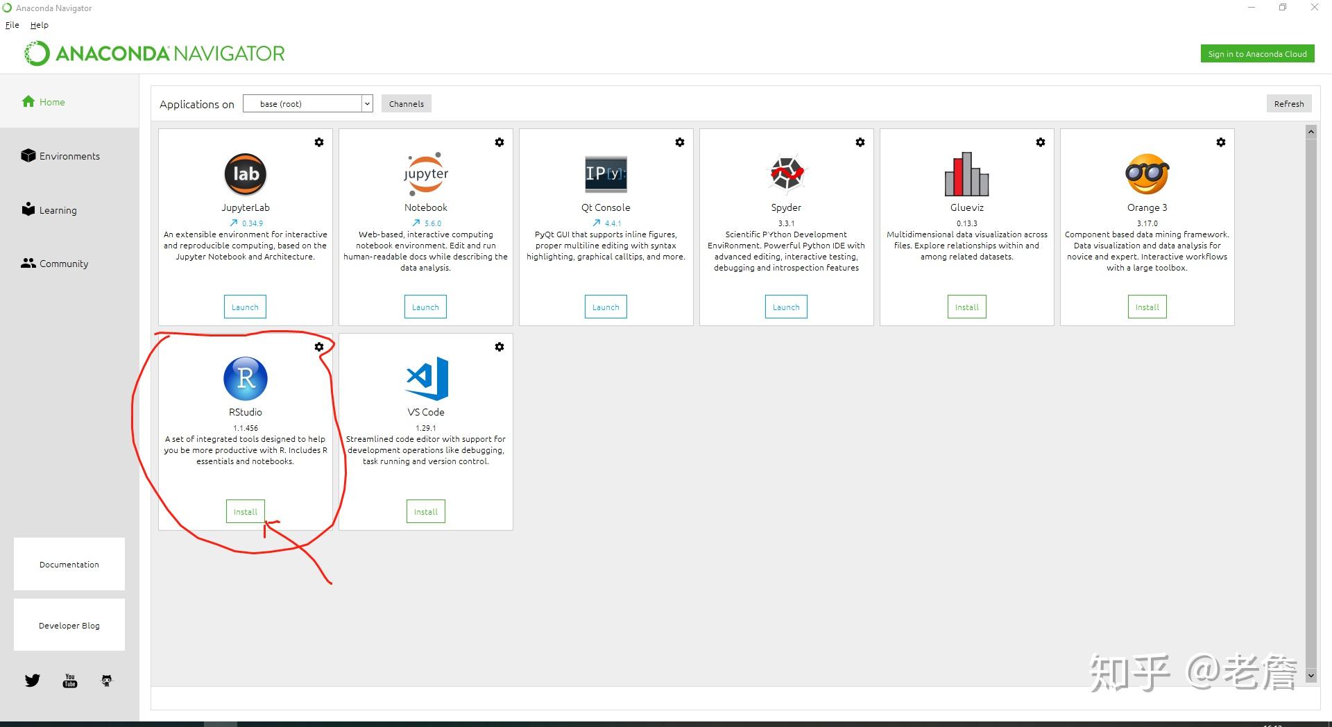Click scrollbar up arrow

point(1311,131)
